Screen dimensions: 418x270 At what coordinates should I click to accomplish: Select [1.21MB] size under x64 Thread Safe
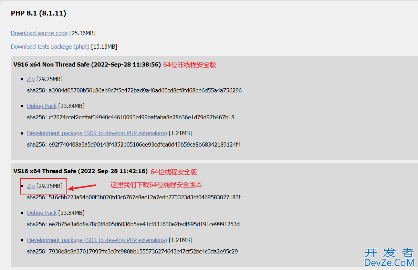click(x=180, y=240)
